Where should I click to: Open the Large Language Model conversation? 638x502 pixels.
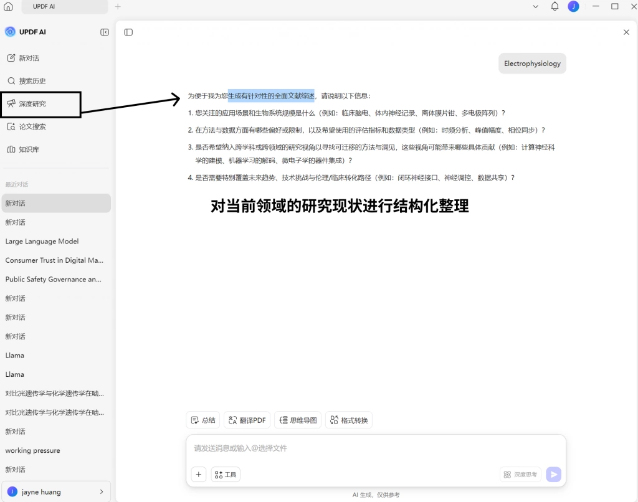click(x=56, y=241)
